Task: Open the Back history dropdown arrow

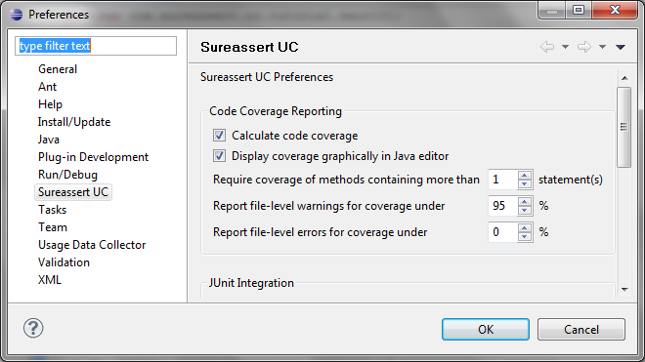Action: coord(565,47)
